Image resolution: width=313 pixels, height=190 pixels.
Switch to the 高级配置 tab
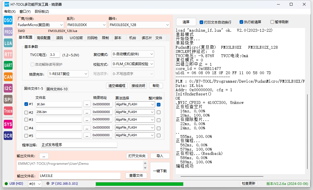click(43, 38)
